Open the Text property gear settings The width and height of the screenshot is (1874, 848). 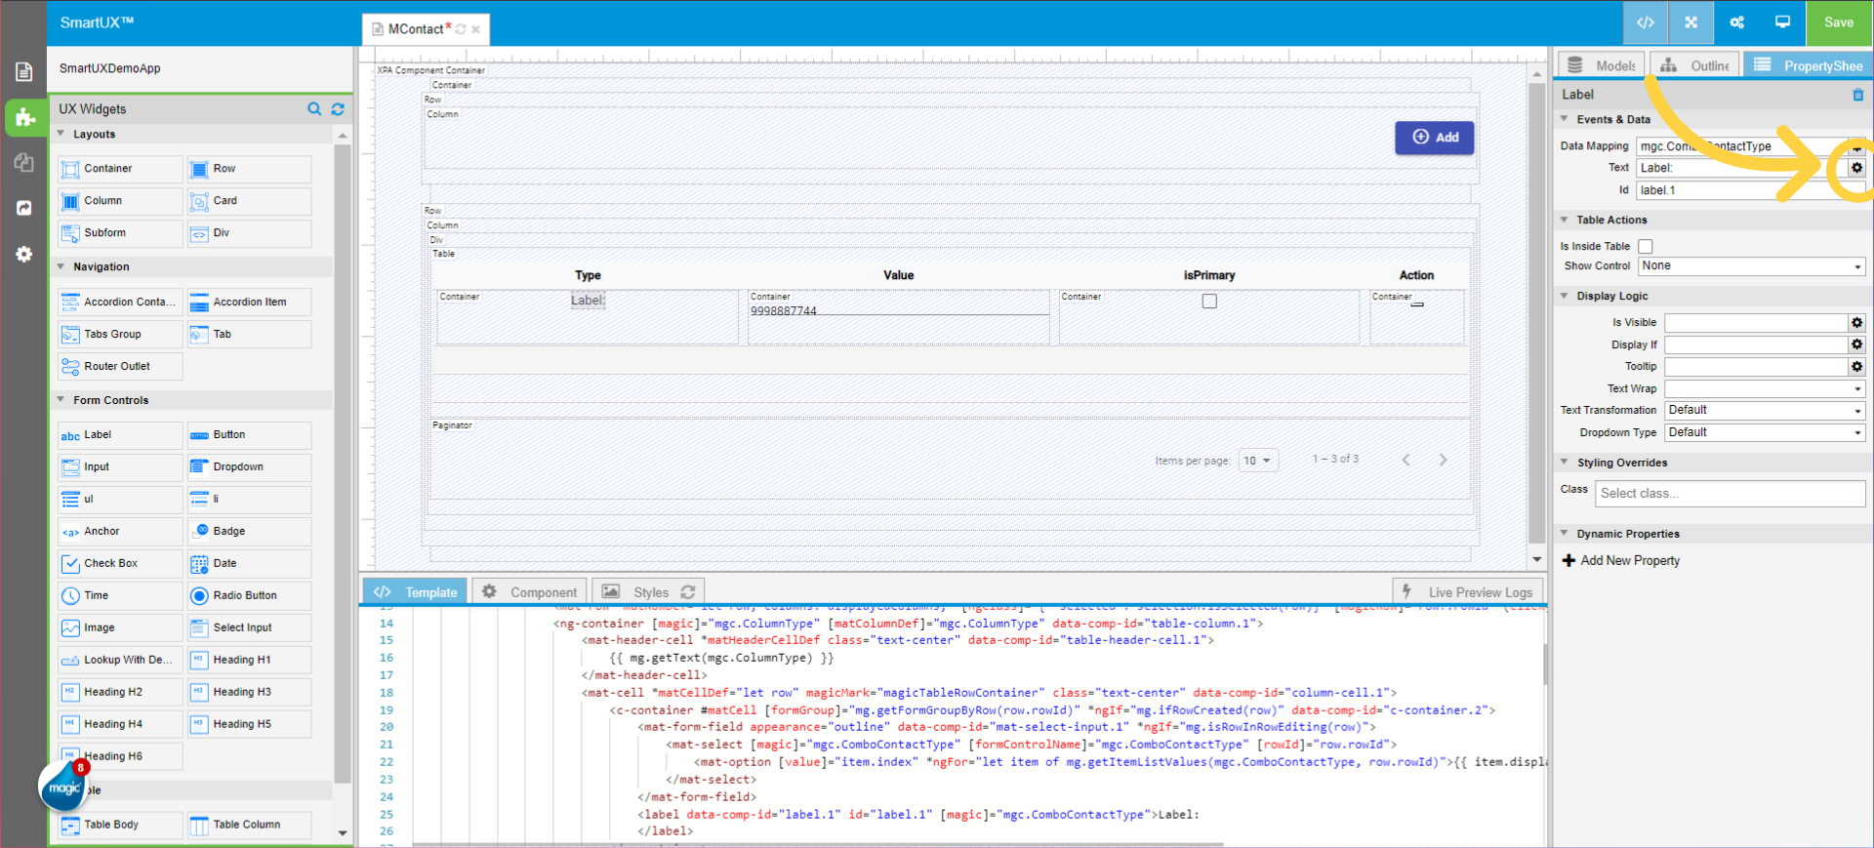pos(1856,168)
